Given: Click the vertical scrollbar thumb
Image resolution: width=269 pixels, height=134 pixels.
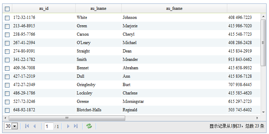Looking at the screenshot, I should (263, 43).
